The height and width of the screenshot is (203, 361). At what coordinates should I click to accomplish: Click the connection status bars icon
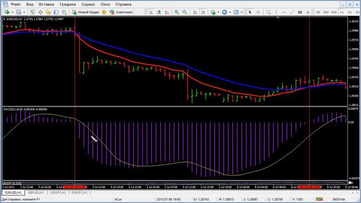(x=319, y=199)
